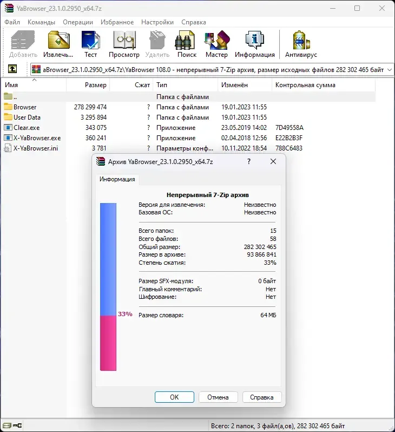
Task: Select the User Data folder icon
Action: [x=8, y=117]
